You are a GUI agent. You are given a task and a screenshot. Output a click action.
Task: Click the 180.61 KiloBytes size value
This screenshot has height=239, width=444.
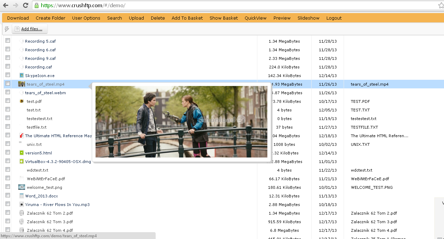point(285,187)
